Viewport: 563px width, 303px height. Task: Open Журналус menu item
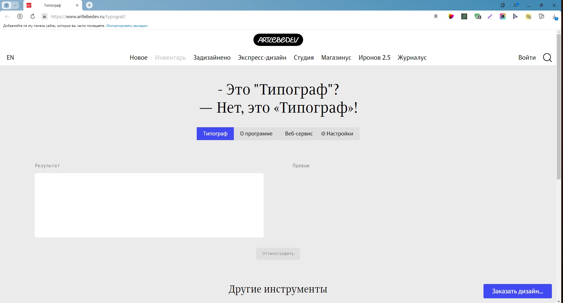412,58
